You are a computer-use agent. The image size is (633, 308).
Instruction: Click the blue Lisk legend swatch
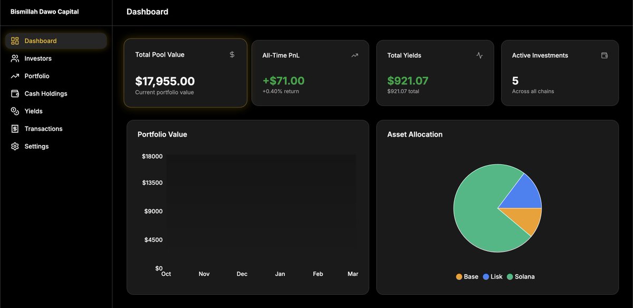click(x=486, y=277)
